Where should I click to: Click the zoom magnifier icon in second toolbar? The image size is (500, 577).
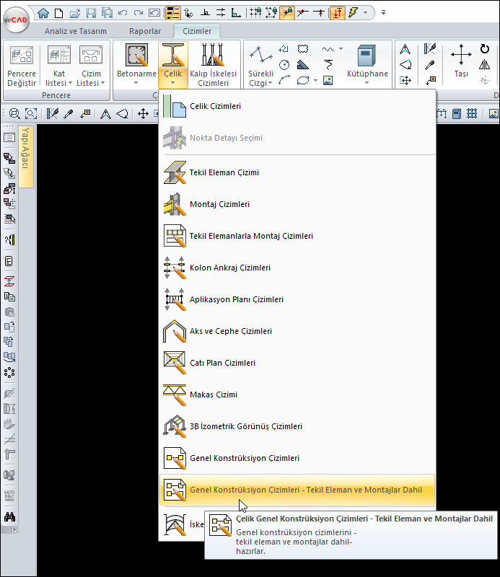(14, 114)
